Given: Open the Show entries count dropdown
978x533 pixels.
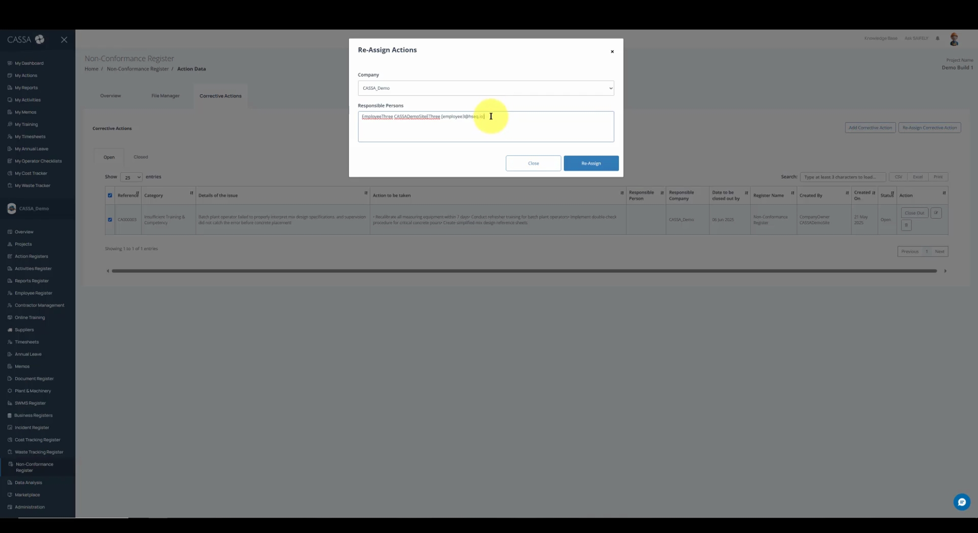Looking at the screenshot, I should pos(131,177).
